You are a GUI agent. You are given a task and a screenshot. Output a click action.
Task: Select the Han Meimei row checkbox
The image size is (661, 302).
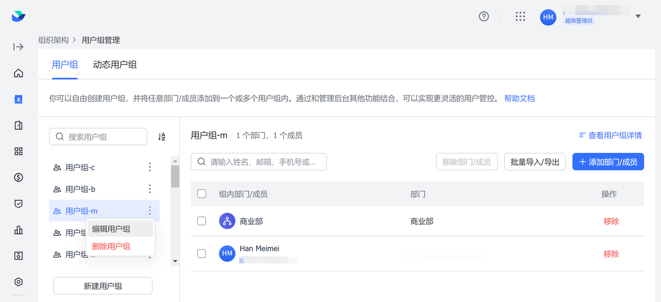point(202,253)
